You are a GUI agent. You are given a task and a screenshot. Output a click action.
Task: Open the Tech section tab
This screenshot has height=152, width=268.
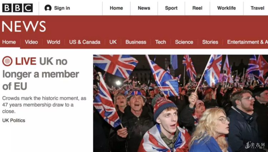(160, 42)
